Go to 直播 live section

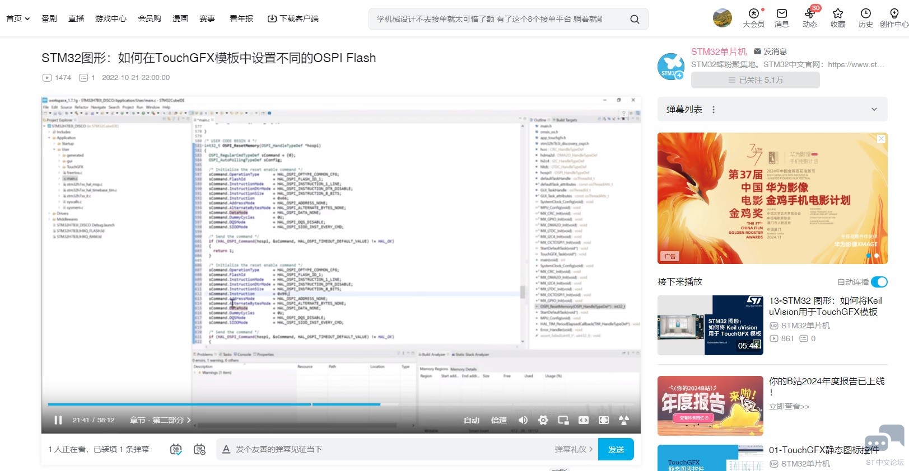(x=76, y=18)
